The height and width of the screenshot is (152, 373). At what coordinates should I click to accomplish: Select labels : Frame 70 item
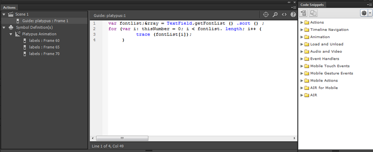44,54
